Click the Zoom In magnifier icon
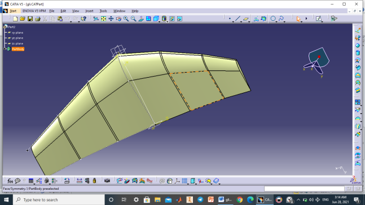Image resolution: width=365 pixels, height=205 pixels. [x=126, y=19]
